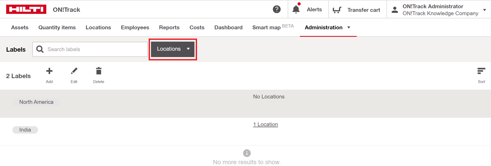Click the Add plus icon
The width and height of the screenshot is (491, 166).
pyautogui.click(x=49, y=71)
